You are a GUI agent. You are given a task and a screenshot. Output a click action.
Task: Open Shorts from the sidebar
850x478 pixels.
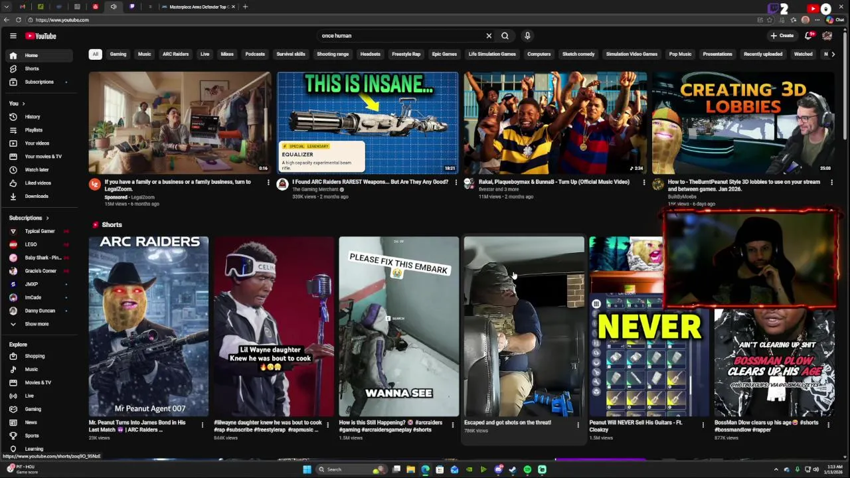pyautogui.click(x=40, y=68)
